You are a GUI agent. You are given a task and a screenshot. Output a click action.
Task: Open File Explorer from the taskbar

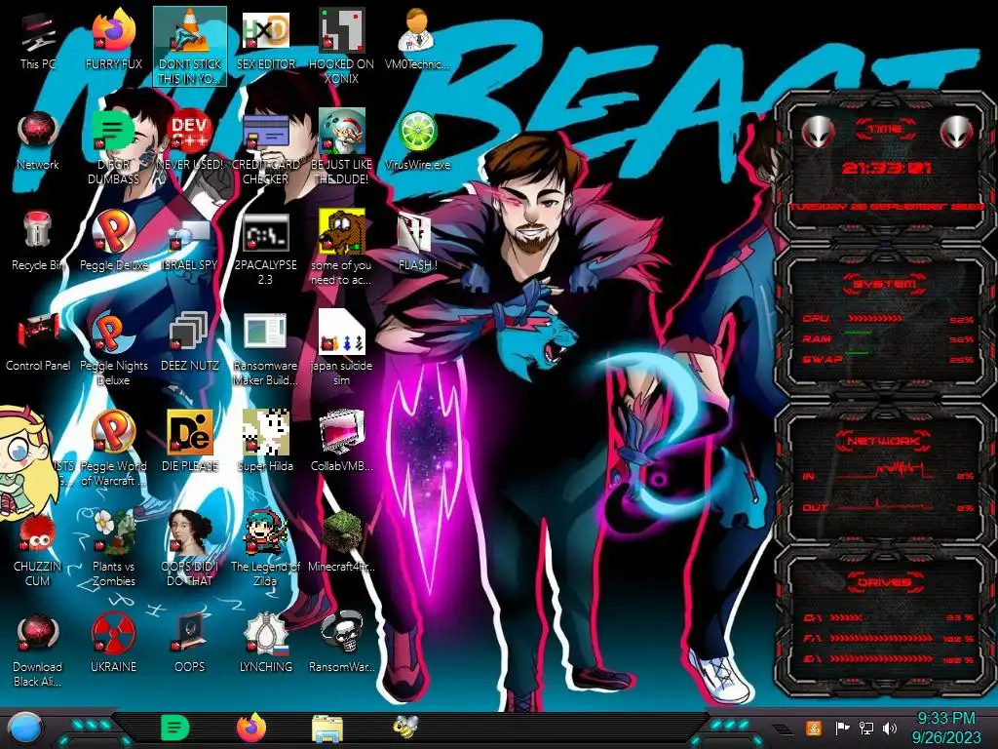[327, 729]
